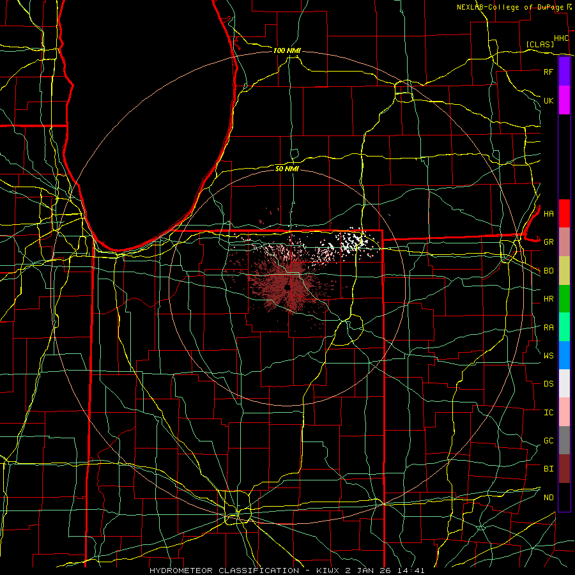This screenshot has width=575, height=575.
Task: Select the BD yellow legend block
Action: 564,270
